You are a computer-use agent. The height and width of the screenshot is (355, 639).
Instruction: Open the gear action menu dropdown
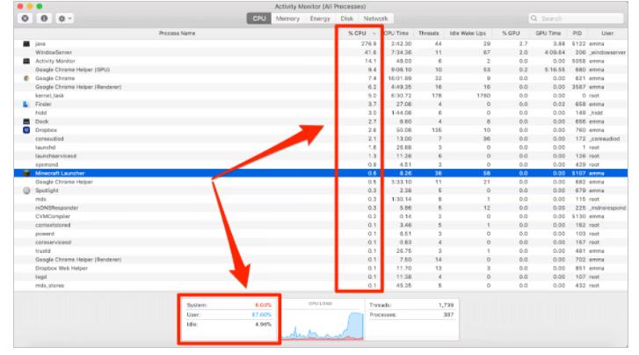click(x=64, y=18)
